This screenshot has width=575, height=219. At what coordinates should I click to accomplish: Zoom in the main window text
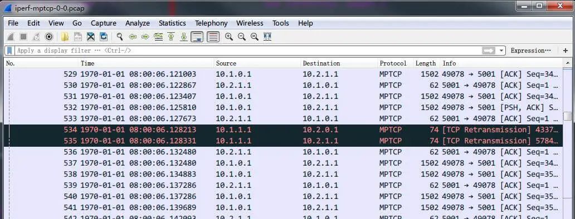point(229,37)
